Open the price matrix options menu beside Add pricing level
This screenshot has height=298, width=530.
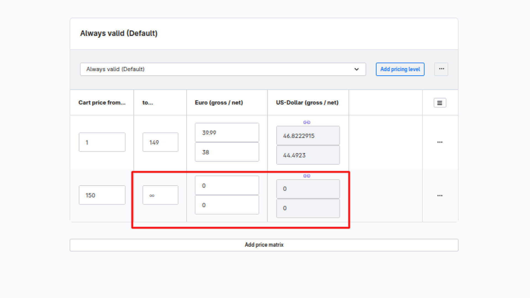tap(441, 69)
